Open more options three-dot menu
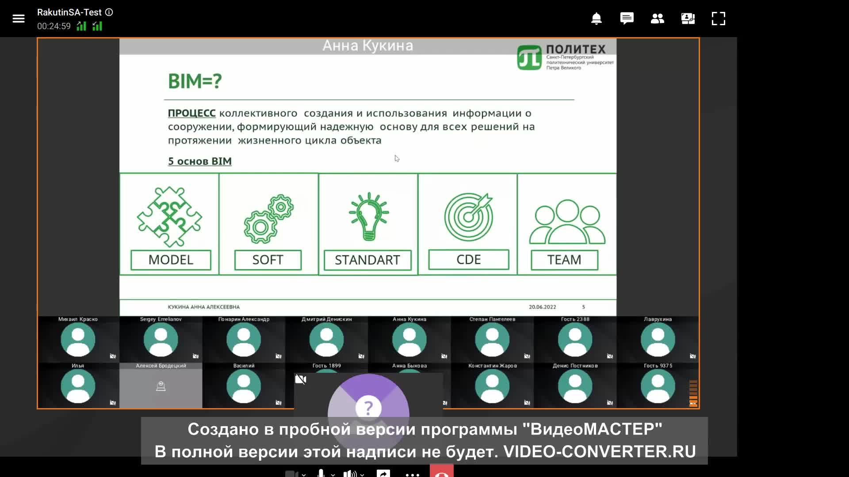 tap(413, 475)
